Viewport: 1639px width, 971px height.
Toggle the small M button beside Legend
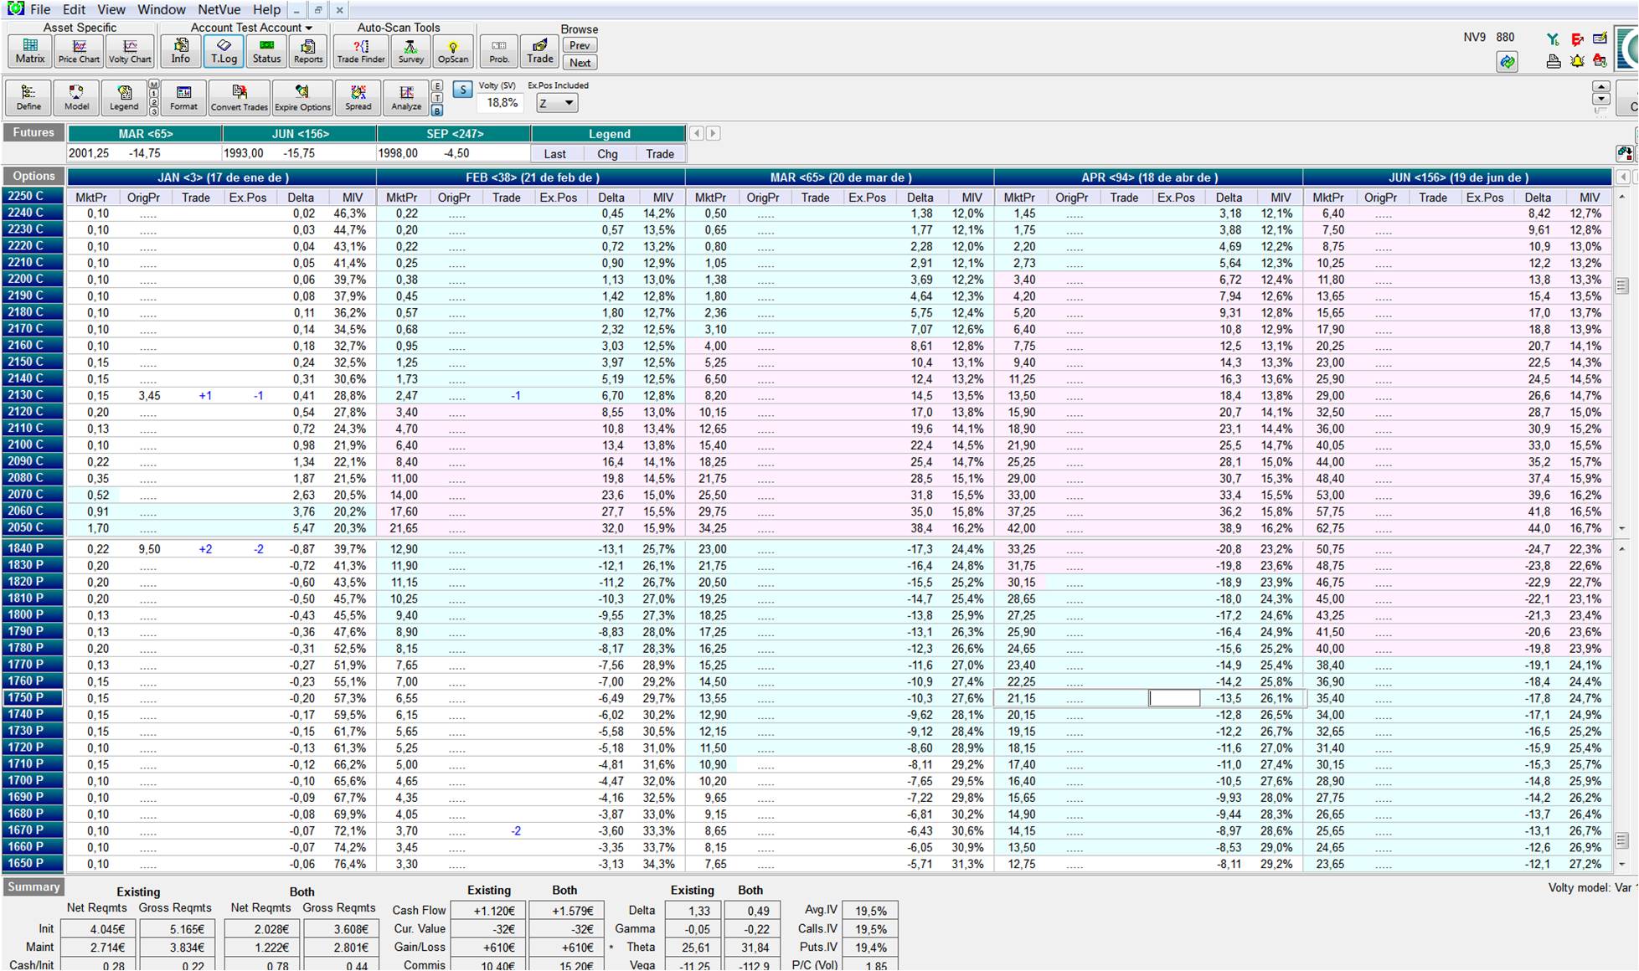(x=154, y=85)
